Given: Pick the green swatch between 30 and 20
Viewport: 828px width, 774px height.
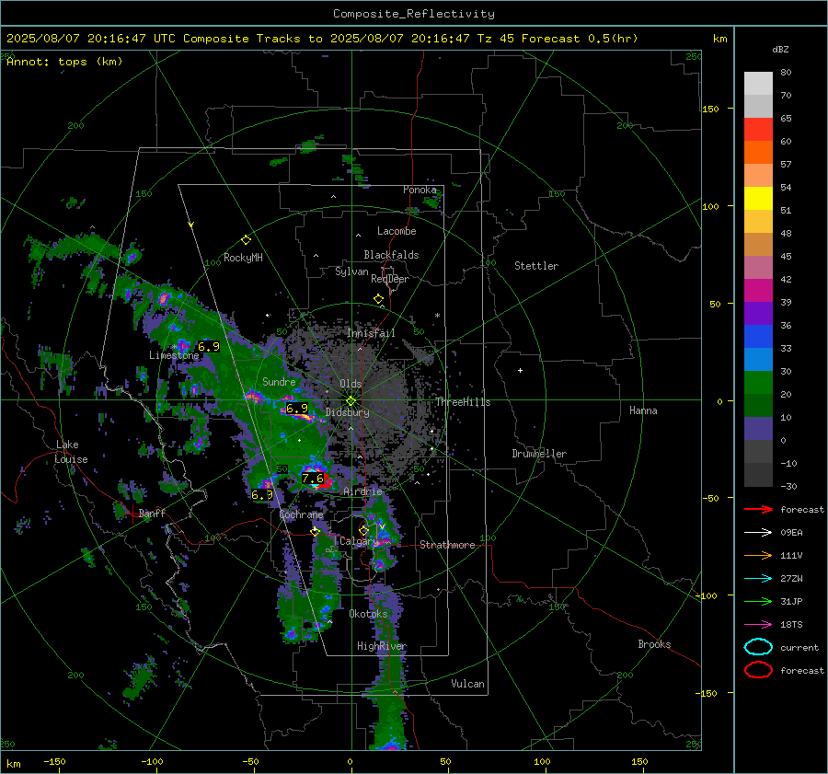Looking at the screenshot, I should coord(758,383).
